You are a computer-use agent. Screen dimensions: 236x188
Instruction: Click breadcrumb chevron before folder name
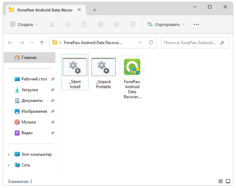(x=61, y=43)
